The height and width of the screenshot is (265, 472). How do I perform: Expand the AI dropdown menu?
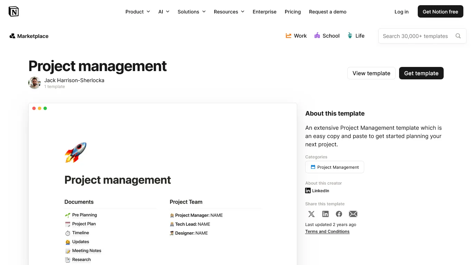click(164, 12)
